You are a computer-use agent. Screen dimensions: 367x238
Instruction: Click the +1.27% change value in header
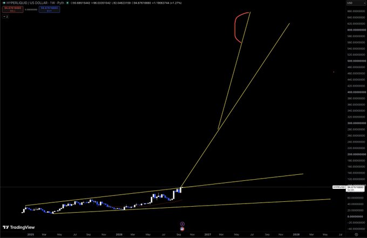pos(176,3)
